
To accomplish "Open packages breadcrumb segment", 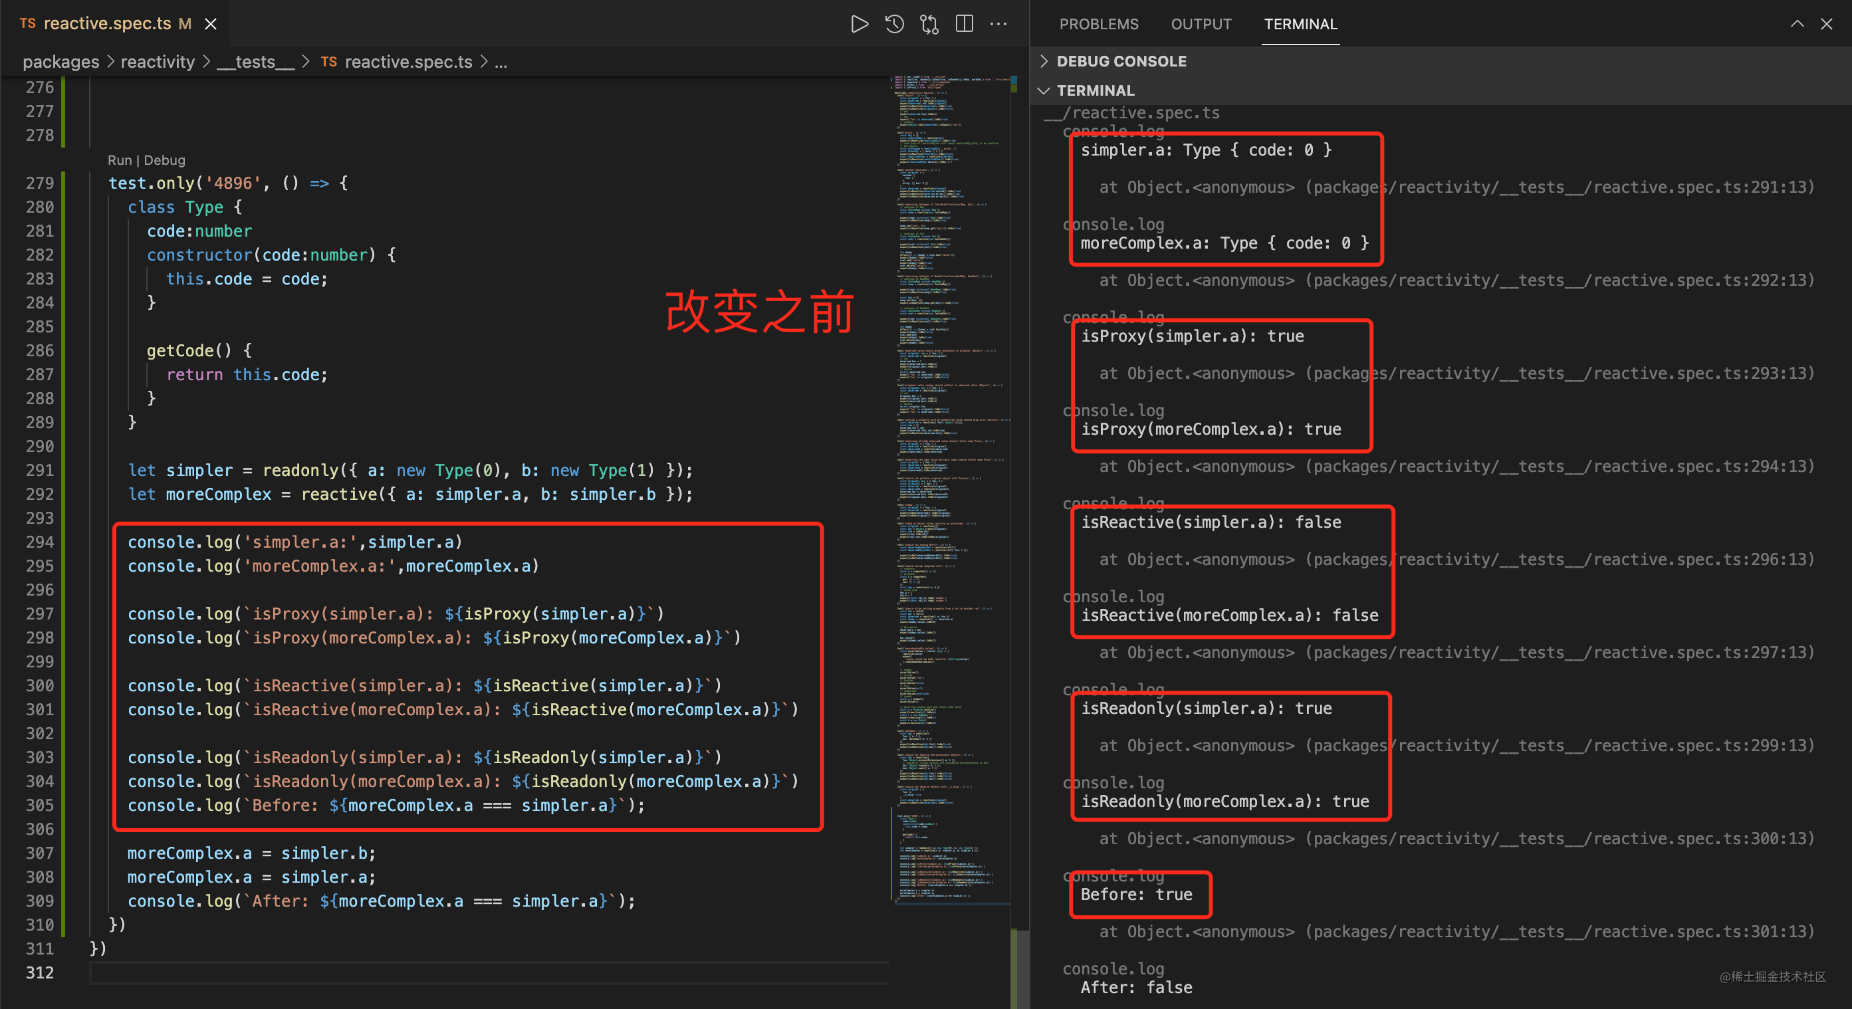I will point(61,62).
